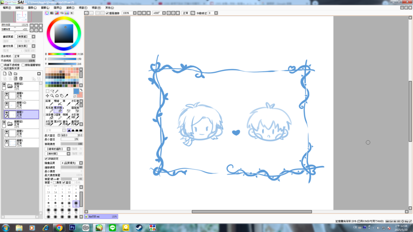Open the zoom 100% dropdown in toolbar
The height and width of the screenshot is (232, 413).
click(x=135, y=13)
